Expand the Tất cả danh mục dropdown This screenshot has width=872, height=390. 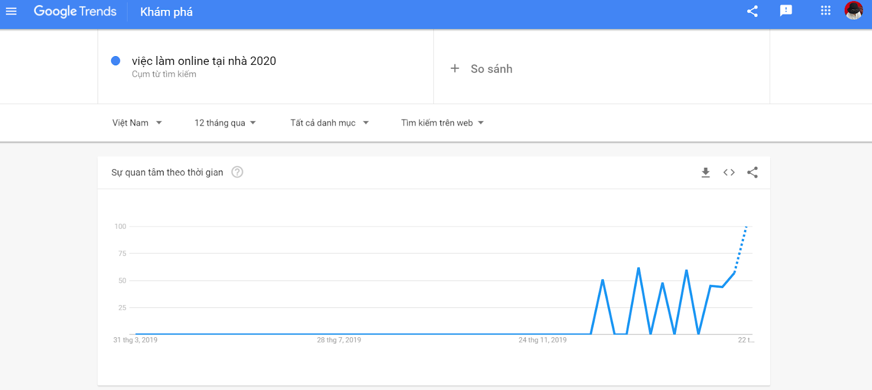[329, 123]
